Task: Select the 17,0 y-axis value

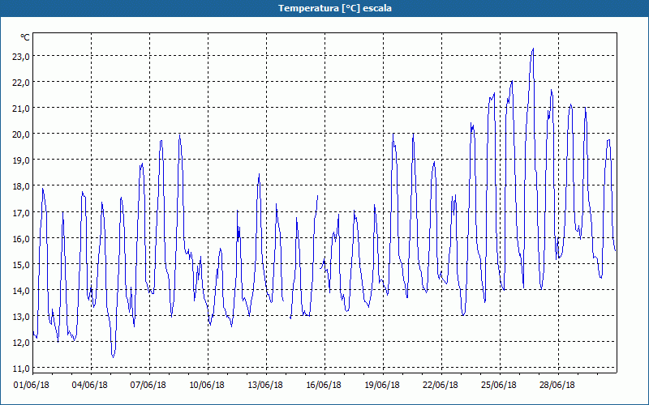Action: 21,213
